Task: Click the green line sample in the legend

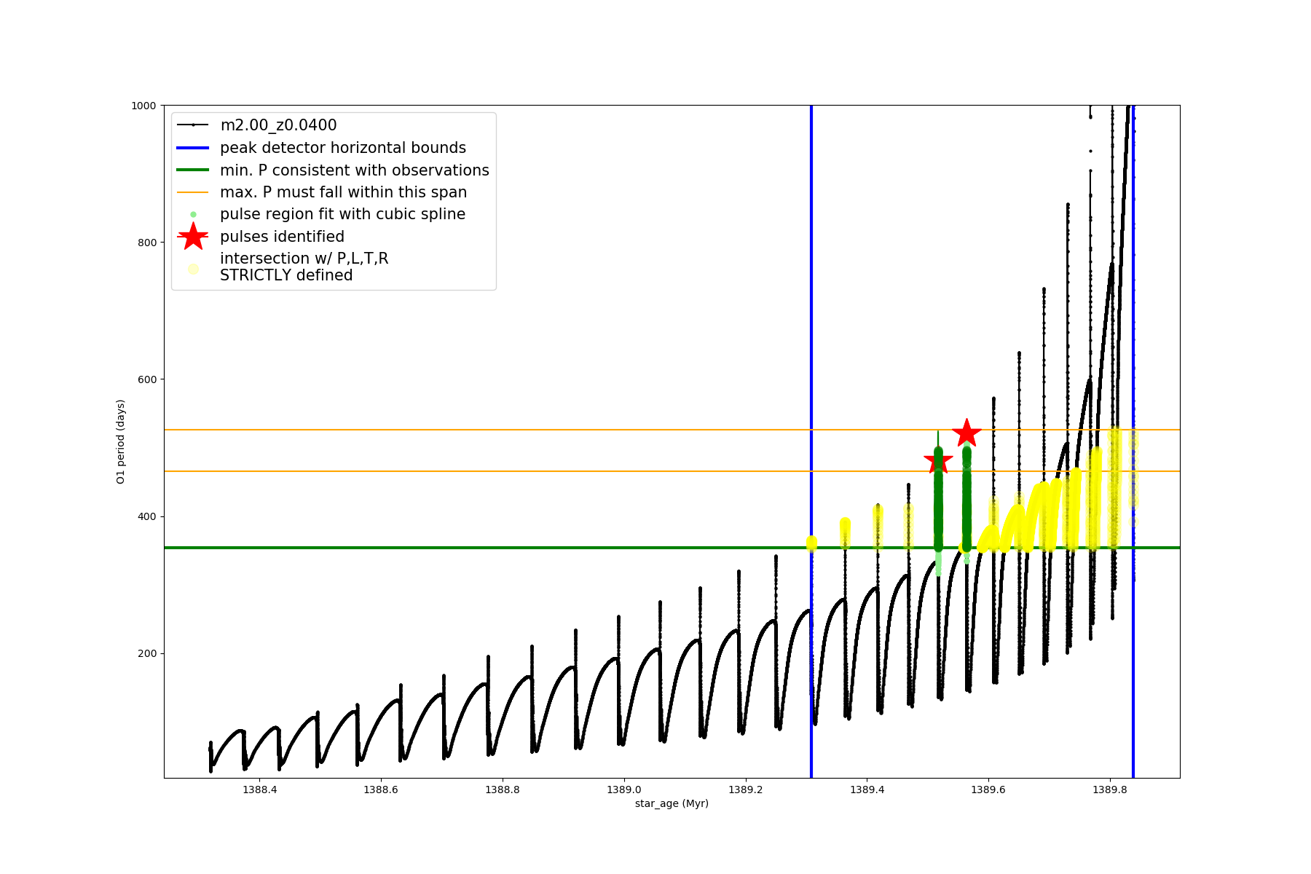Action: click(x=193, y=170)
